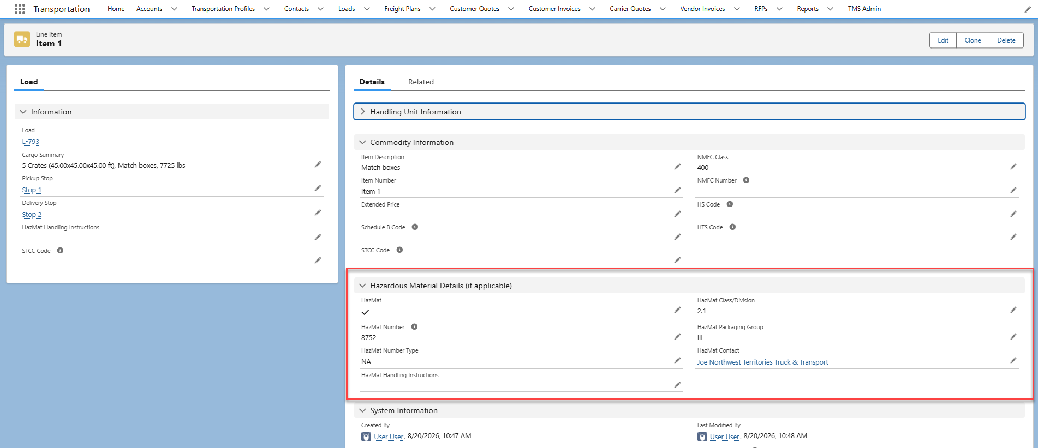
Task: Open the L-793 load link
Action: click(x=31, y=142)
